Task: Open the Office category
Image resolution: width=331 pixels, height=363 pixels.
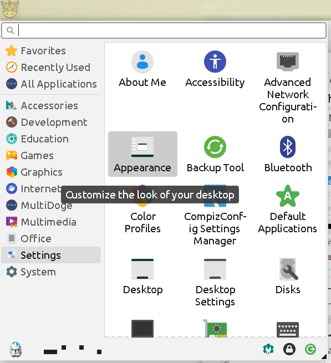Action: tap(51, 239)
